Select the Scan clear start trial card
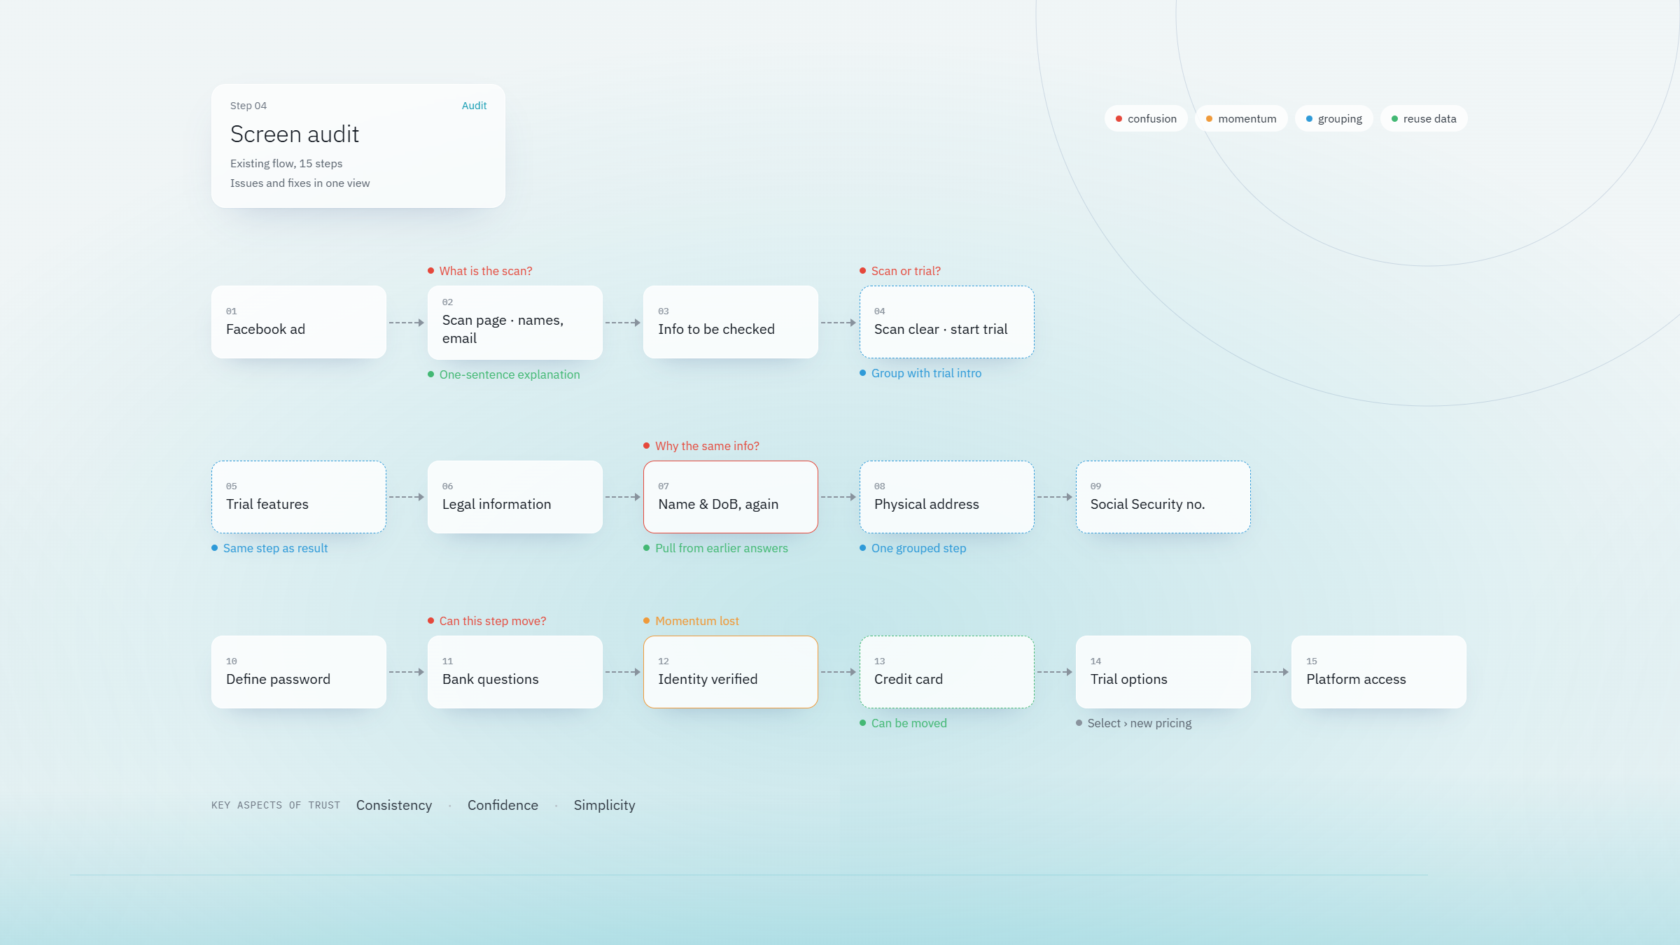Screen dimensions: 1680x945 947,322
